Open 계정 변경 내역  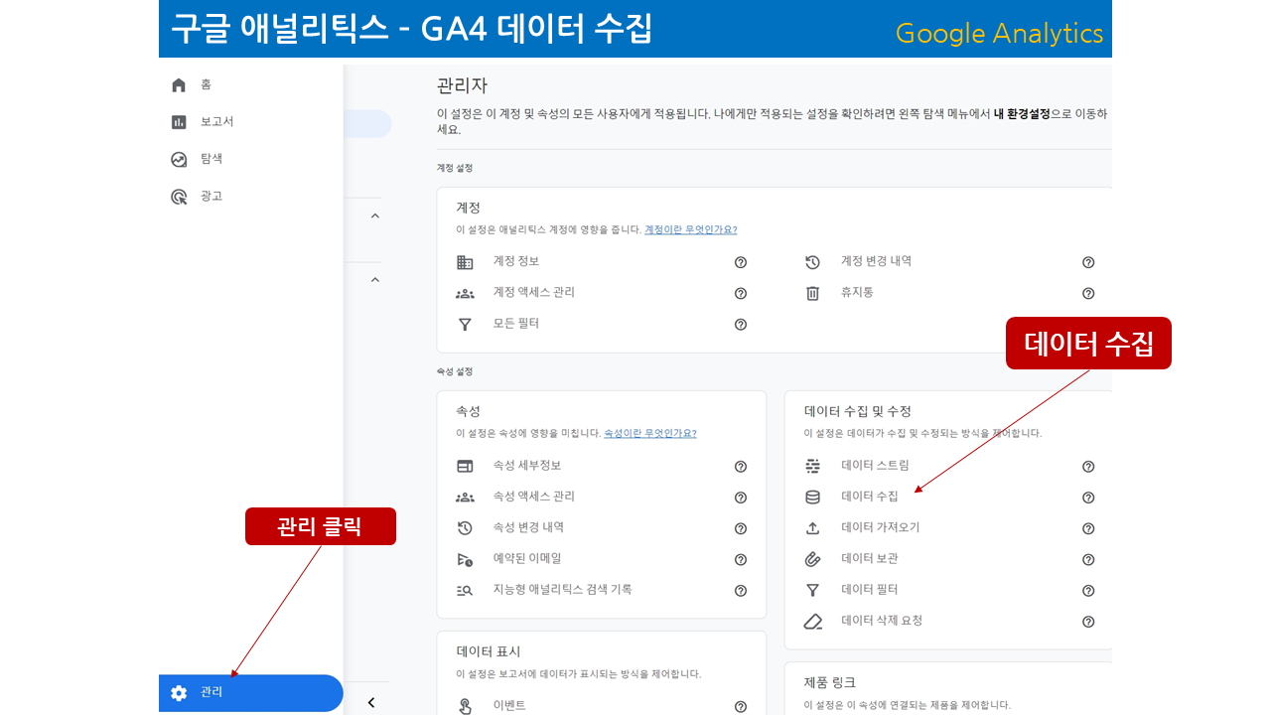[876, 261]
